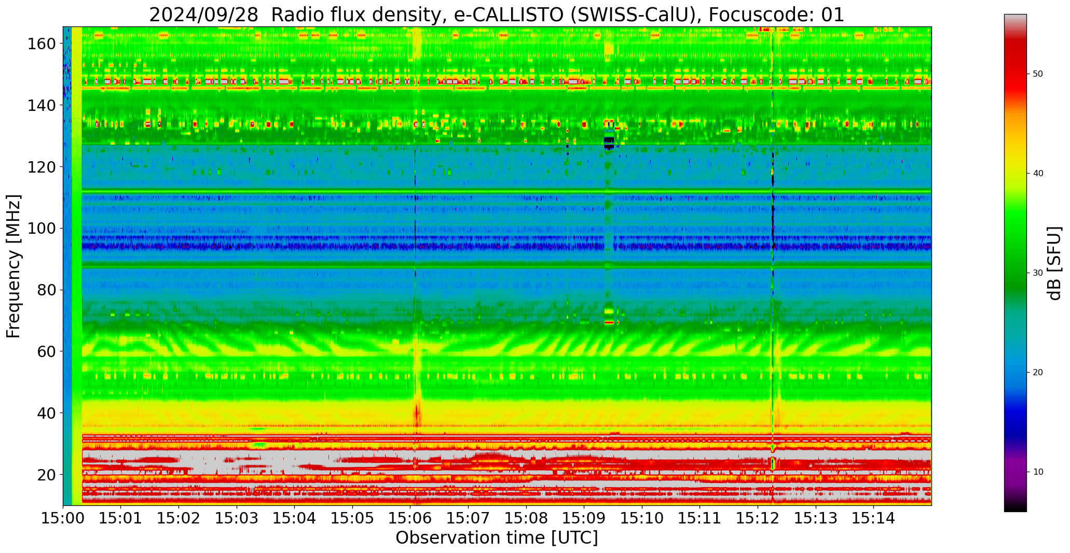Click the 15:14 time tick label
This screenshot has height=553, width=1070.
tap(873, 518)
